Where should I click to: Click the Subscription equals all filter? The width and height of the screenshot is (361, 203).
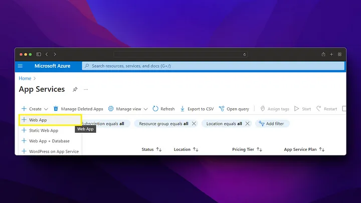pyautogui.click(x=105, y=124)
